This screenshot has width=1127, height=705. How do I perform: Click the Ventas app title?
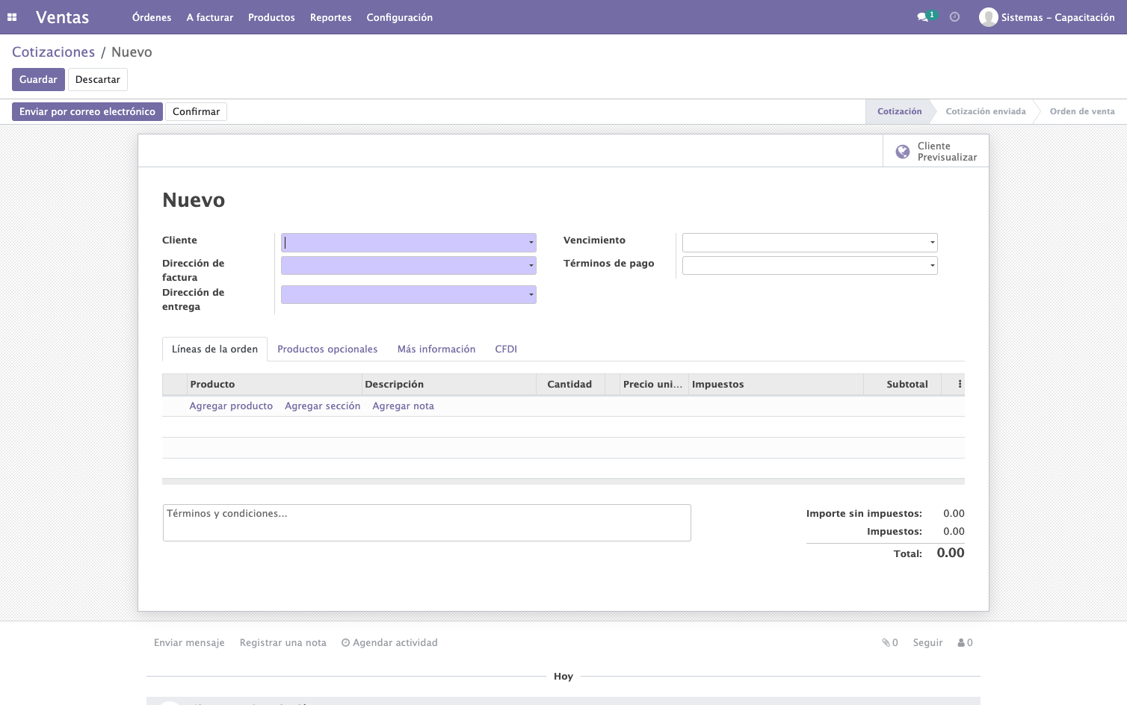click(x=63, y=17)
